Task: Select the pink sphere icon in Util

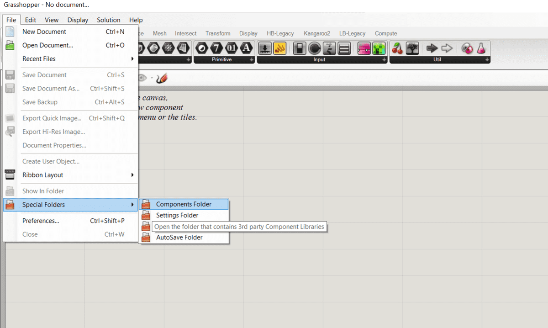Action: (467, 48)
